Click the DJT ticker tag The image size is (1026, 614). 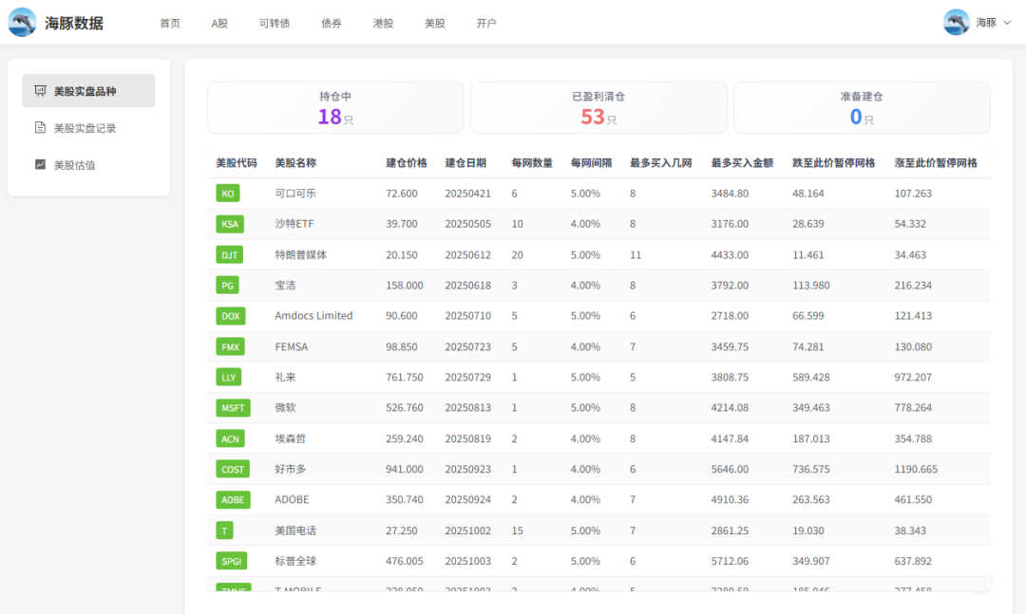coord(229,255)
